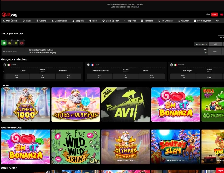Open Gates of Olympus Super Scatter game
Image resolution: width=224 pixels, height=173 pixels.
point(126,147)
